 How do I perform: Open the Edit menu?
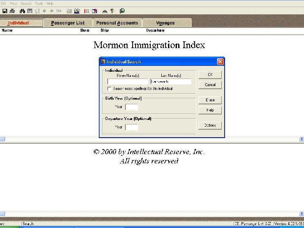(x=3, y=3)
